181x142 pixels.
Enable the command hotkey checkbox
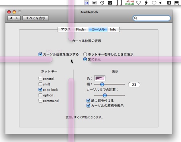pyautogui.click(x=40, y=101)
